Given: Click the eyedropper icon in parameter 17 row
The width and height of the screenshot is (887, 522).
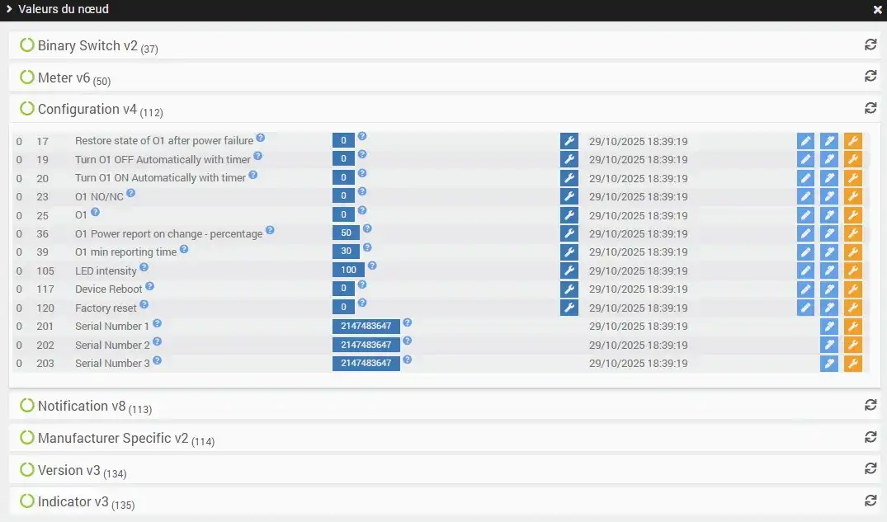Looking at the screenshot, I should coord(829,141).
